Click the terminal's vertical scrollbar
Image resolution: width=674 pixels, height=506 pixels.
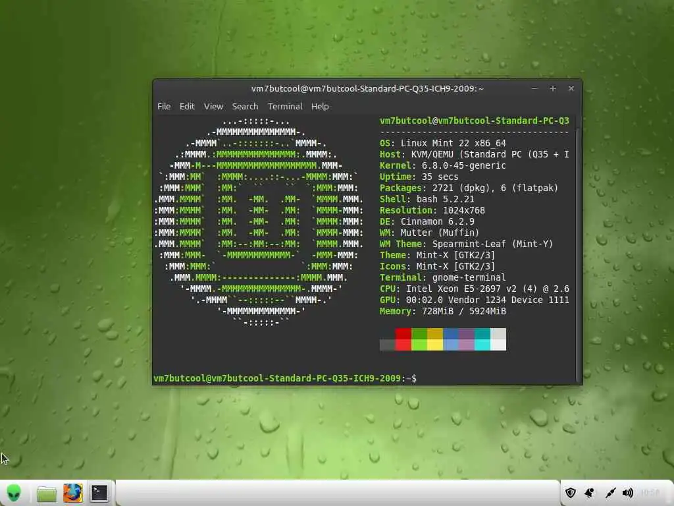pyautogui.click(x=578, y=250)
